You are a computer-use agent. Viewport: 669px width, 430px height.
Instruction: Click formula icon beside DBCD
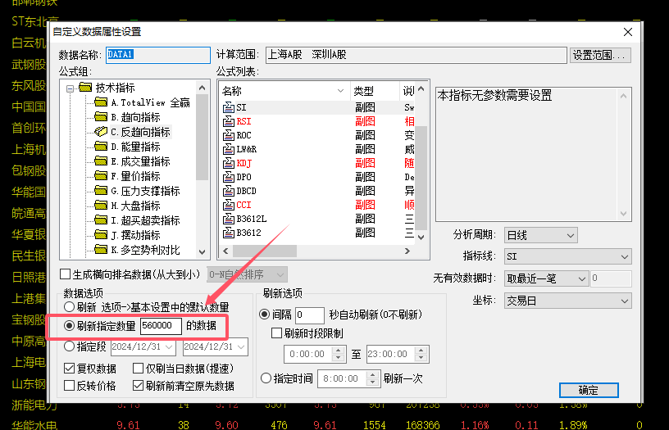[x=229, y=191]
